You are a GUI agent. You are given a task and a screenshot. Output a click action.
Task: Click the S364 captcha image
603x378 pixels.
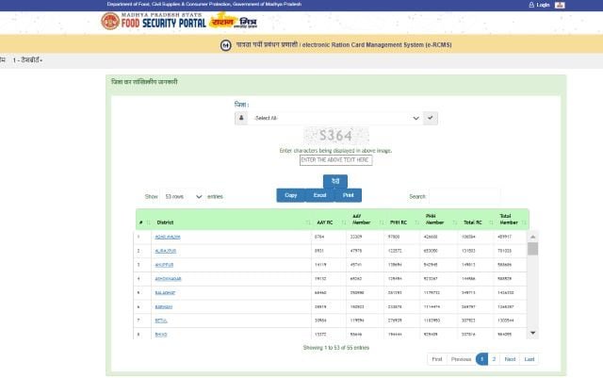[x=336, y=136]
